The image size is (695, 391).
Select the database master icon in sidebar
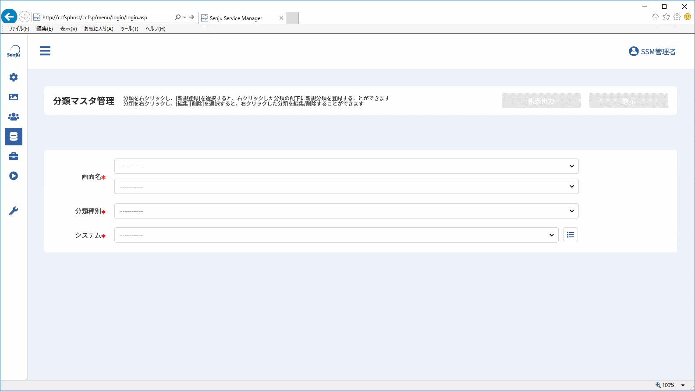pyautogui.click(x=14, y=137)
